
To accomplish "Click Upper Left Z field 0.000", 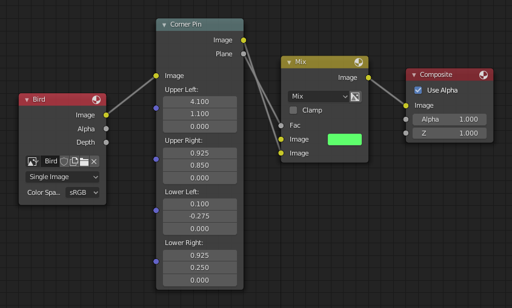I will 200,126.
